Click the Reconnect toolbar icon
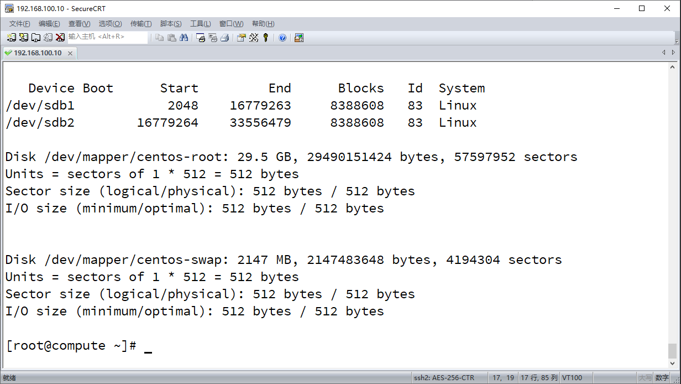This screenshot has height=384, width=681. click(48, 38)
